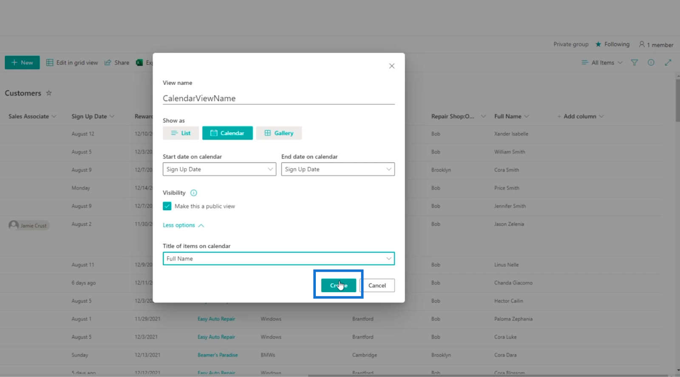Viewport: 680px width, 377px height.
Task: Click the Private group label
Action: (571, 44)
